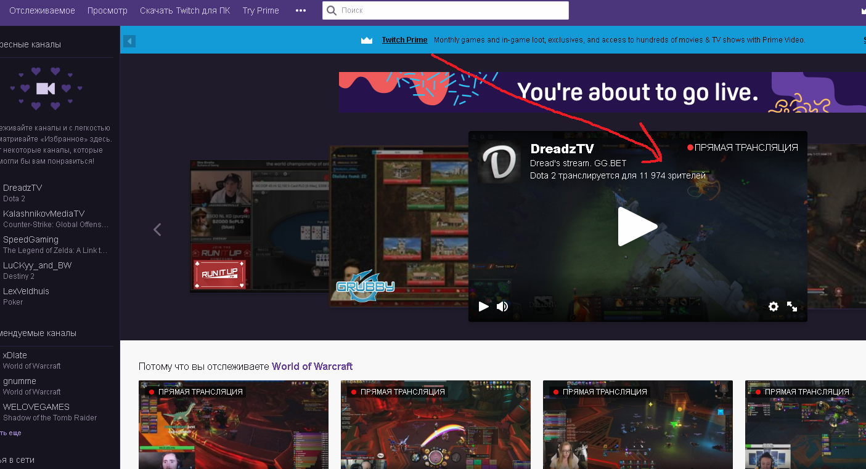Open the second World of Warcraft live thumbnail
Screen dimensions: 866x469
[436, 425]
